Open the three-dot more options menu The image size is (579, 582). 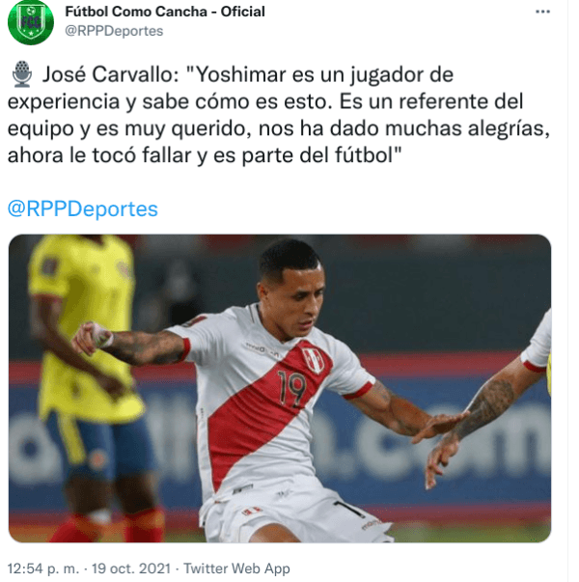tap(542, 12)
